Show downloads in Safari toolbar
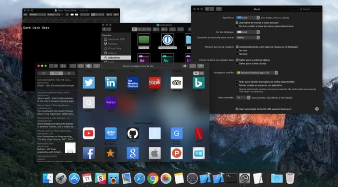Viewport: 338px width, 187px height. pos(185,66)
